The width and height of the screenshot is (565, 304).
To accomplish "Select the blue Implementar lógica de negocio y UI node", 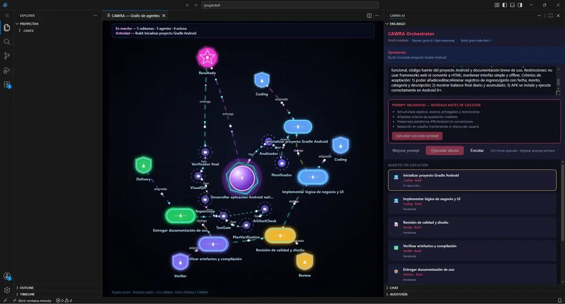I will pyautogui.click(x=313, y=177).
